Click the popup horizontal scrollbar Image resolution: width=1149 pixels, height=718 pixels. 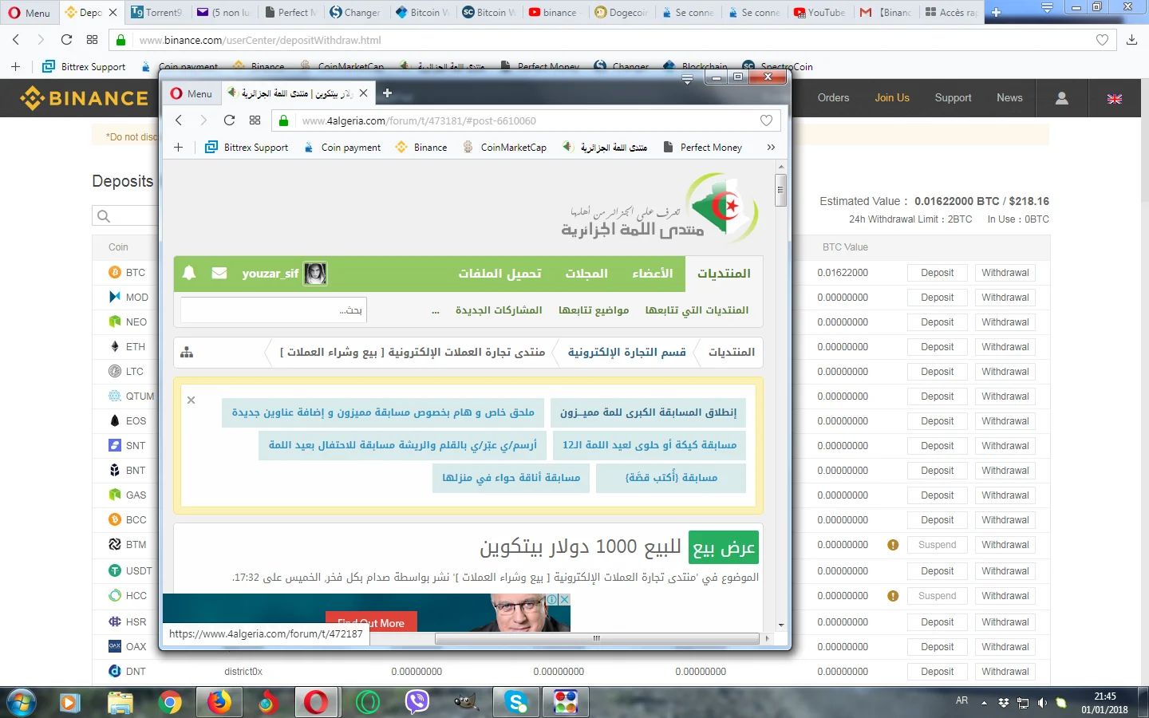coord(596,638)
